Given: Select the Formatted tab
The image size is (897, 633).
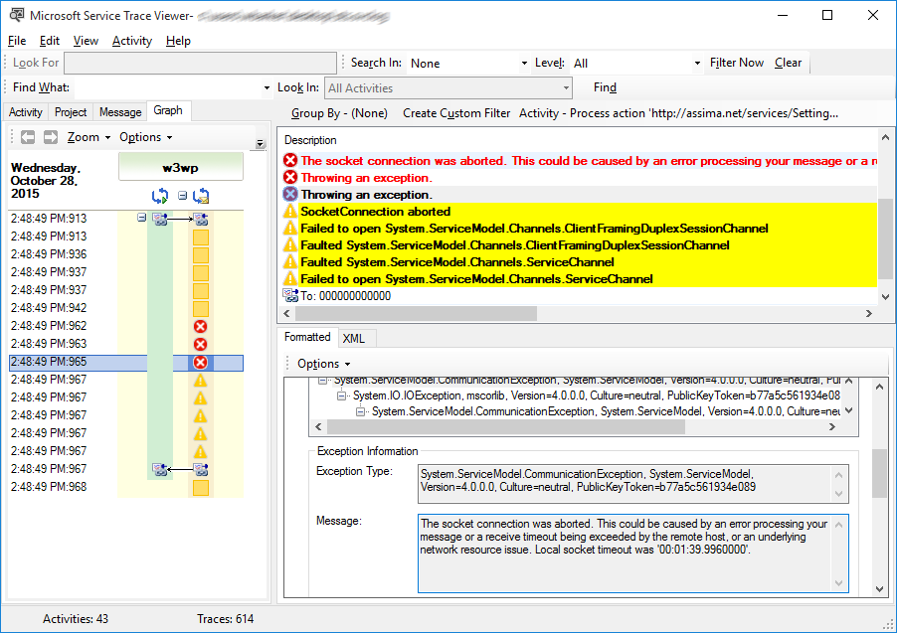Looking at the screenshot, I should 307,337.
